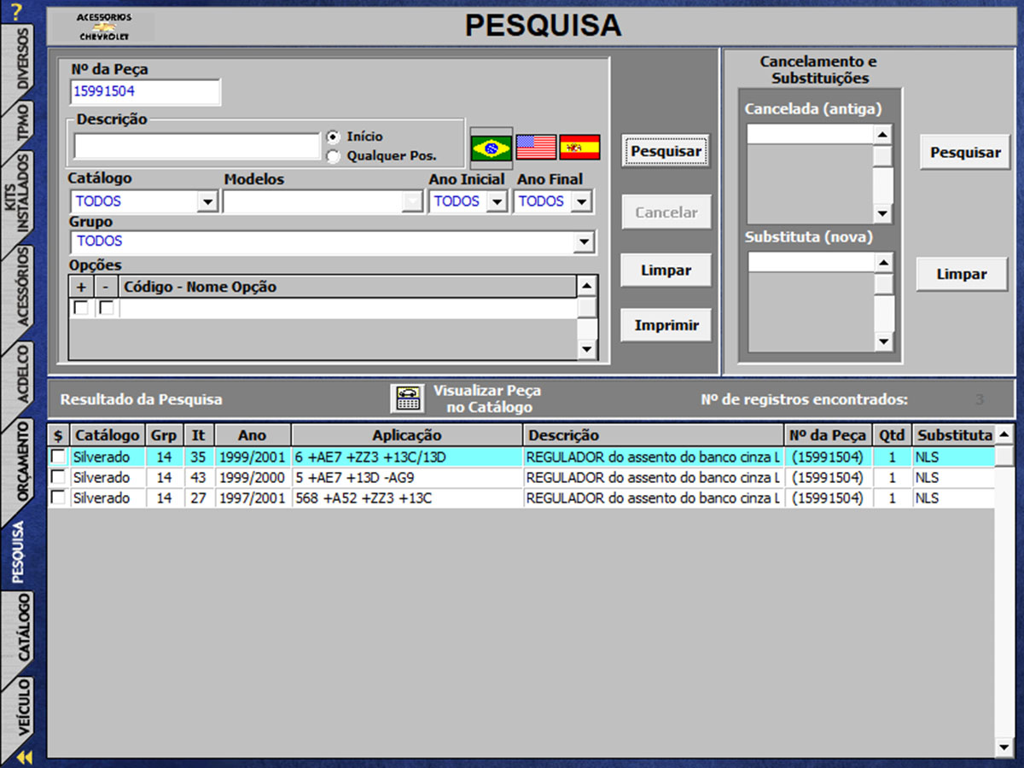This screenshot has width=1024, height=768.
Task: Open the Catálogo dropdown
Action: coord(207,202)
